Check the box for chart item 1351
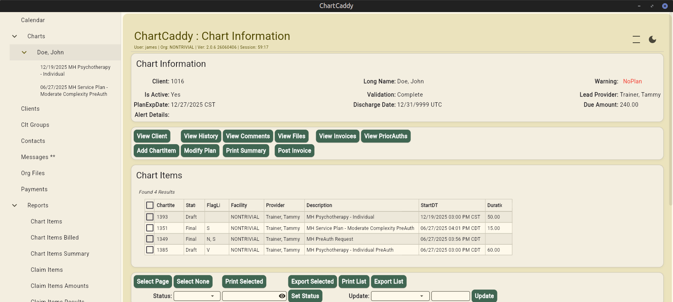 (x=150, y=228)
